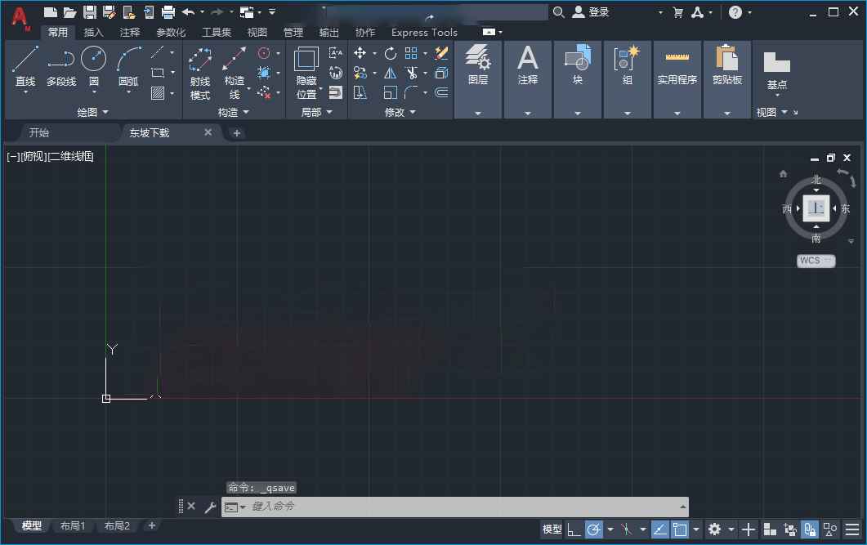
Task: Open the 图层 (Layers) panel
Action: 478,79
